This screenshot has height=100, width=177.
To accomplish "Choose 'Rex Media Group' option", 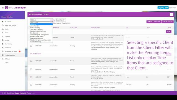I will [41, 42].
